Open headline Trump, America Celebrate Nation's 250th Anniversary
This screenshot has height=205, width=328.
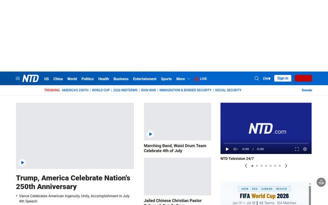[73, 182]
